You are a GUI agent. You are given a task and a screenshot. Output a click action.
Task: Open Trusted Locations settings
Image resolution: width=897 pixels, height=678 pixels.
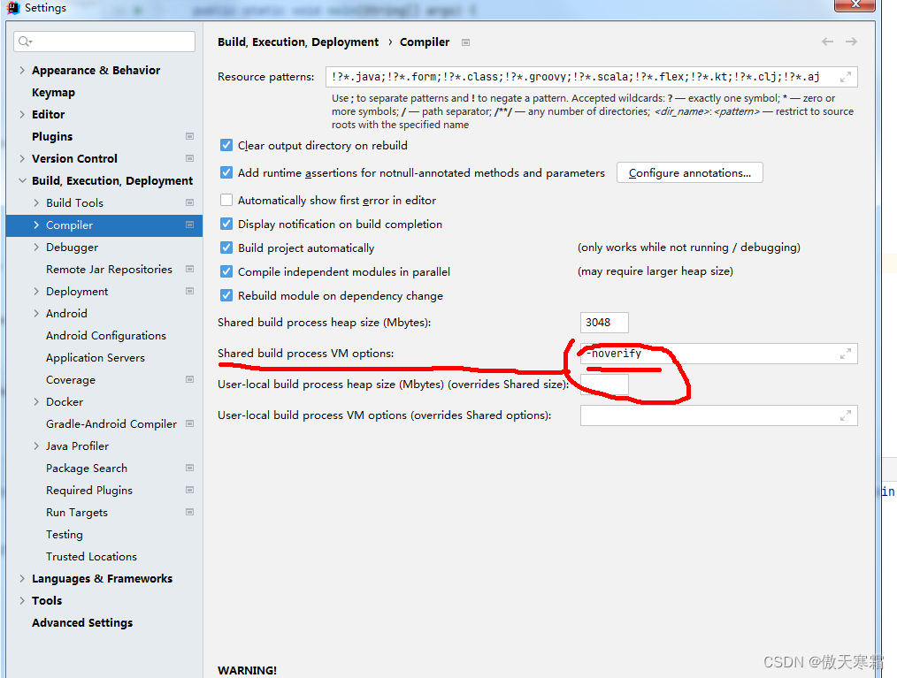coord(91,556)
